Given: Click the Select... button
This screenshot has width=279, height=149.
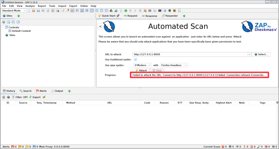Looking at the screenshot, I should tap(261, 54).
